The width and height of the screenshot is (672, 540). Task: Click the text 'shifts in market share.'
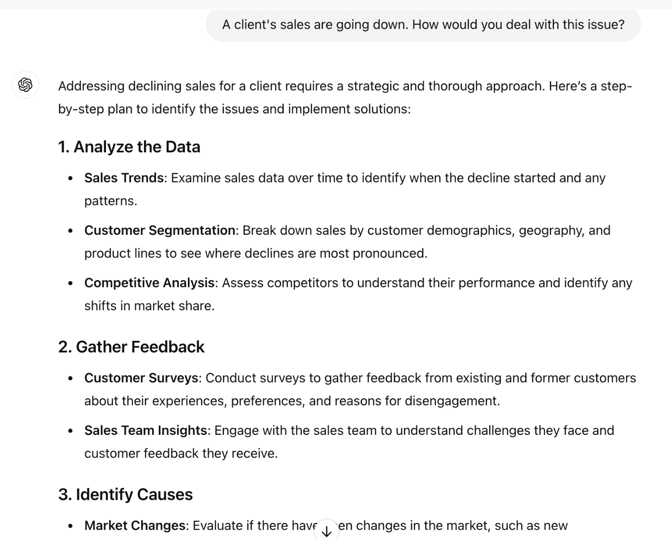149,306
